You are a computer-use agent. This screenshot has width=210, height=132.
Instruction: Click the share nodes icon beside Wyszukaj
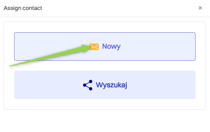pos(88,85)
